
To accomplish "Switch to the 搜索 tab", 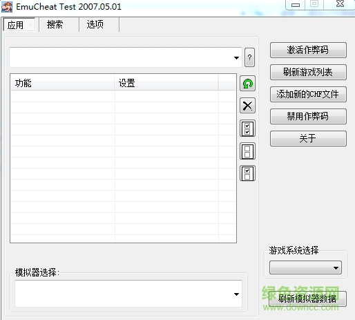I will pos(55,24).
